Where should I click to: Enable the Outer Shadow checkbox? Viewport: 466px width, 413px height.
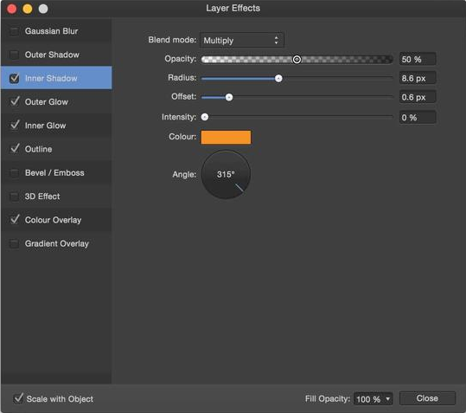pos(14,55)
